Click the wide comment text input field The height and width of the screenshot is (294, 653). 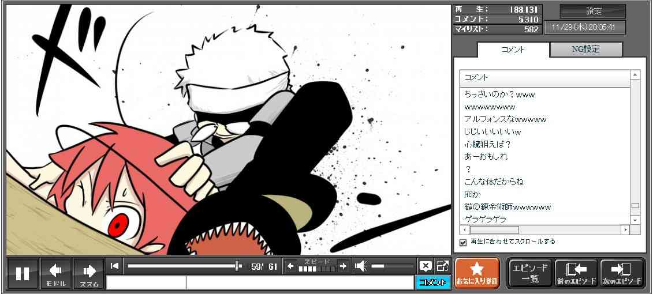tap(299, 282)
